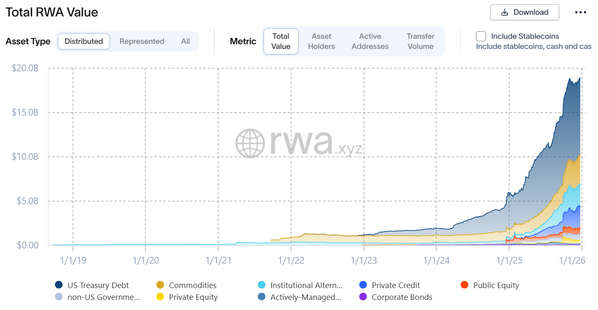598x310 pixels.
Task: Click the Institutional Alternatives legend dot
Action: [262, 285]
